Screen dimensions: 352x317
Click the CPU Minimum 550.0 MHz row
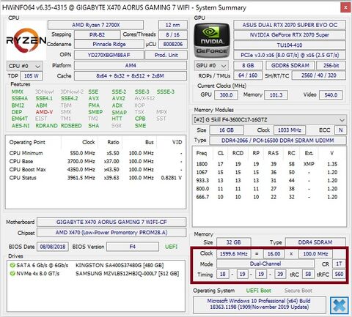pos(95,153)
